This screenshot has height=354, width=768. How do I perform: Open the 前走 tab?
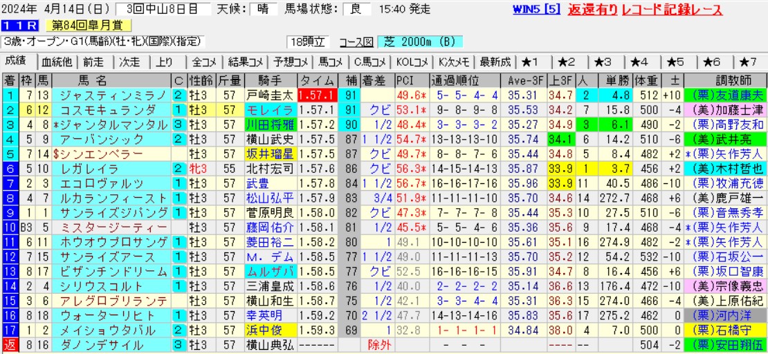(x=95, y=62)
